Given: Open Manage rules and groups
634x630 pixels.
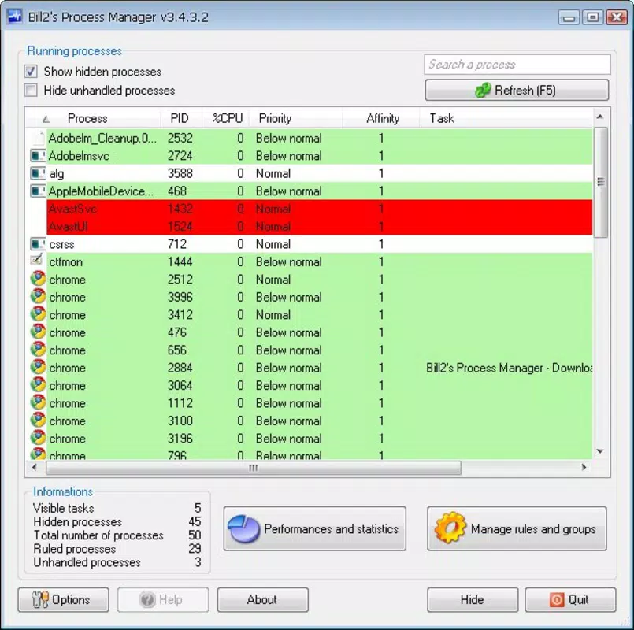Looking at the screenshot, I should point(517,528).
